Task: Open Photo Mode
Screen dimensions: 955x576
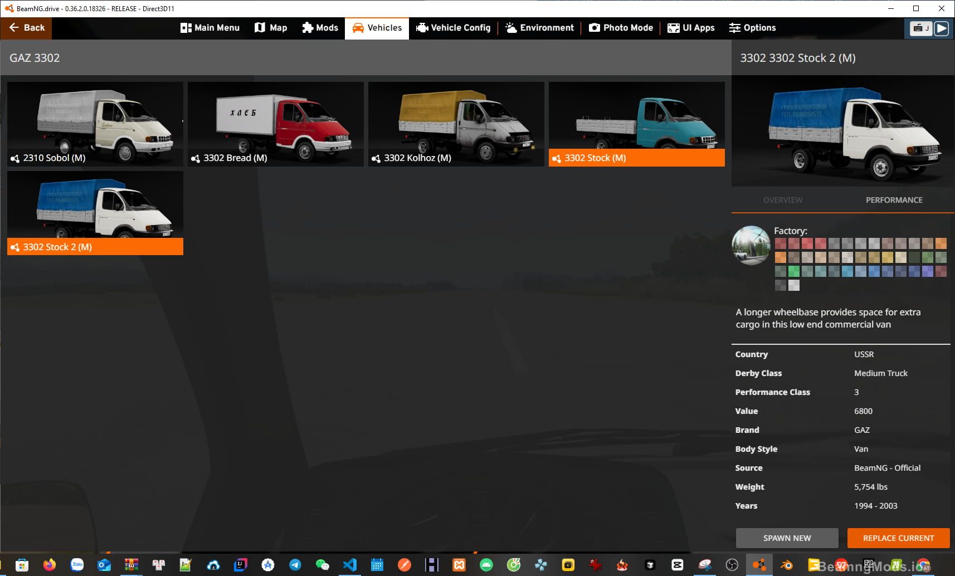Action: pos(621,28)
